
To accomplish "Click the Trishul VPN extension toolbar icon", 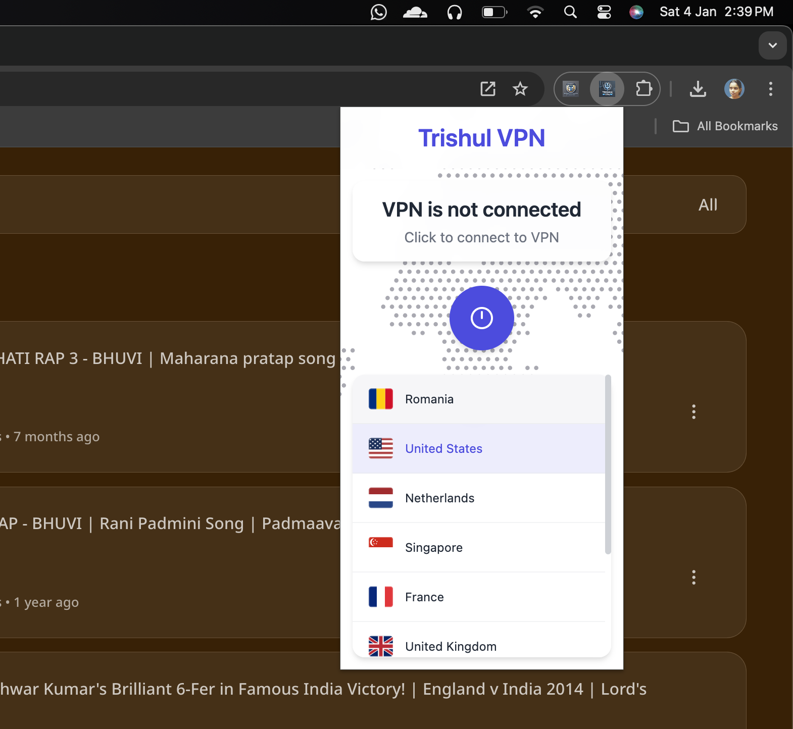I will [607, 89].
